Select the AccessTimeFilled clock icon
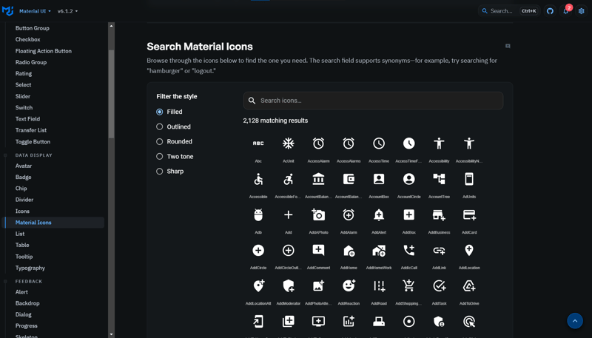Viewport: 592px width, 338px height. pos(409,143)
